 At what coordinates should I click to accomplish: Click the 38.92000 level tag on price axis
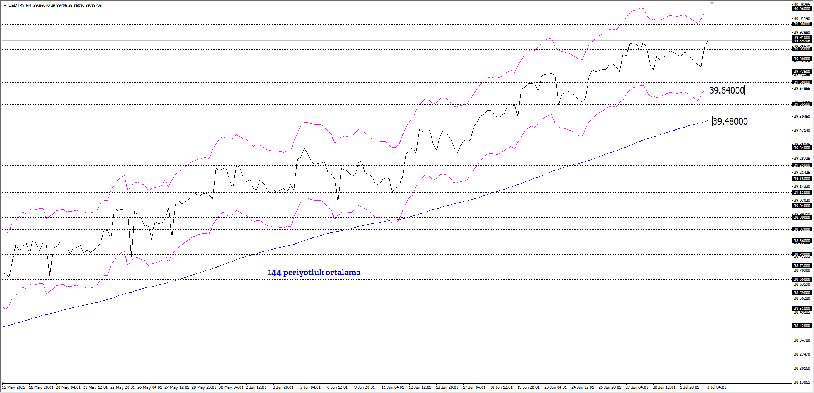pos(802,229)
